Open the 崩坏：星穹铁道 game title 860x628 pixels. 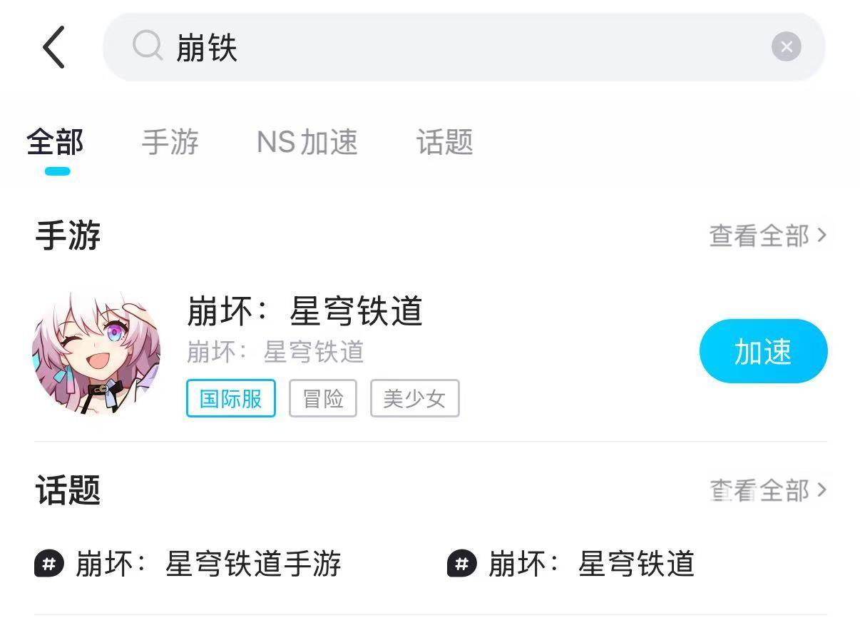coord(304,311)
